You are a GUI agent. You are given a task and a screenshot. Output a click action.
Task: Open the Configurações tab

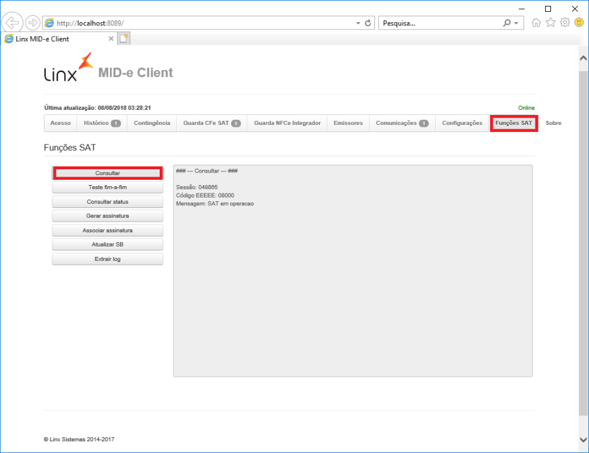click(x=462, y=123)
